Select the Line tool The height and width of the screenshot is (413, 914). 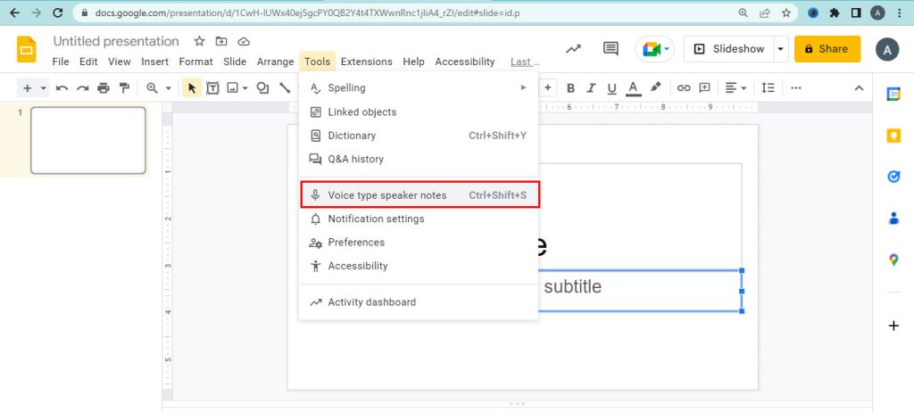[x=285, y=87]
